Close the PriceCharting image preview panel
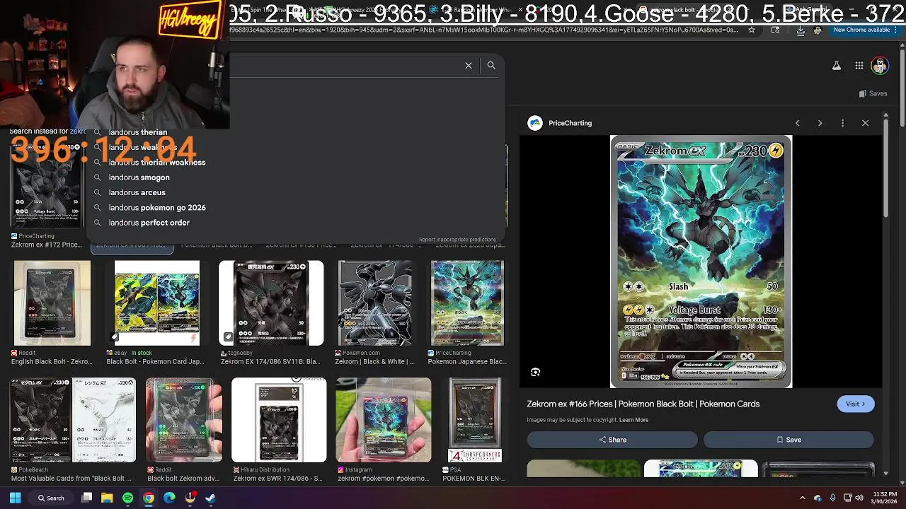 [x=865, y=123]
